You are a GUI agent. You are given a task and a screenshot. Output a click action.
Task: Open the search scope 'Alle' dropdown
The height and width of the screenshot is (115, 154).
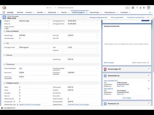point(49,8)
